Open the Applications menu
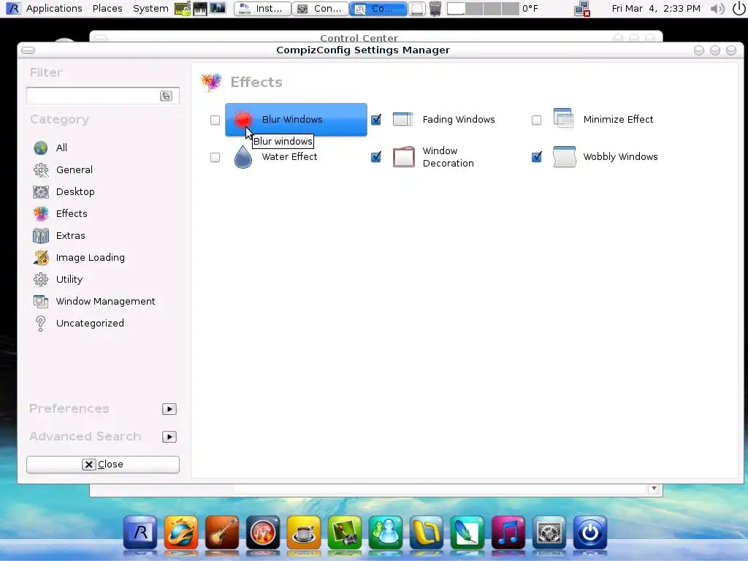This screenshot has width=748, height=561. [53, 9]
